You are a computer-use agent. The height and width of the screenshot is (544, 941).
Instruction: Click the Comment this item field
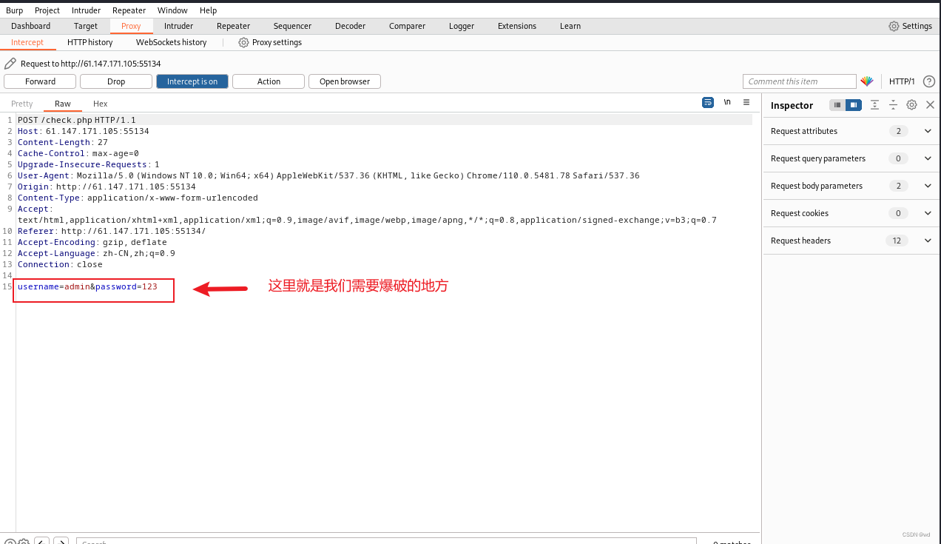799,81
